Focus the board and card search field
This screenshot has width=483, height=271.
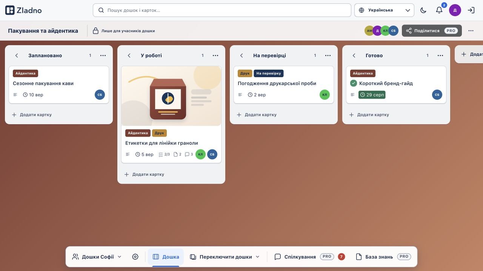(x=222, y=10)
